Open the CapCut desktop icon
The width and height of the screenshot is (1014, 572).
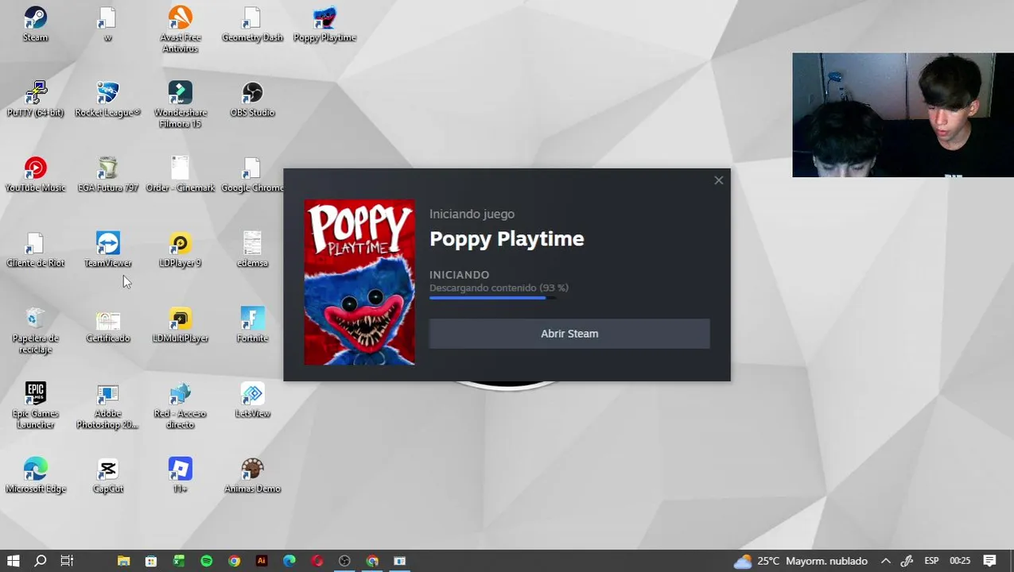click(107, 475)
